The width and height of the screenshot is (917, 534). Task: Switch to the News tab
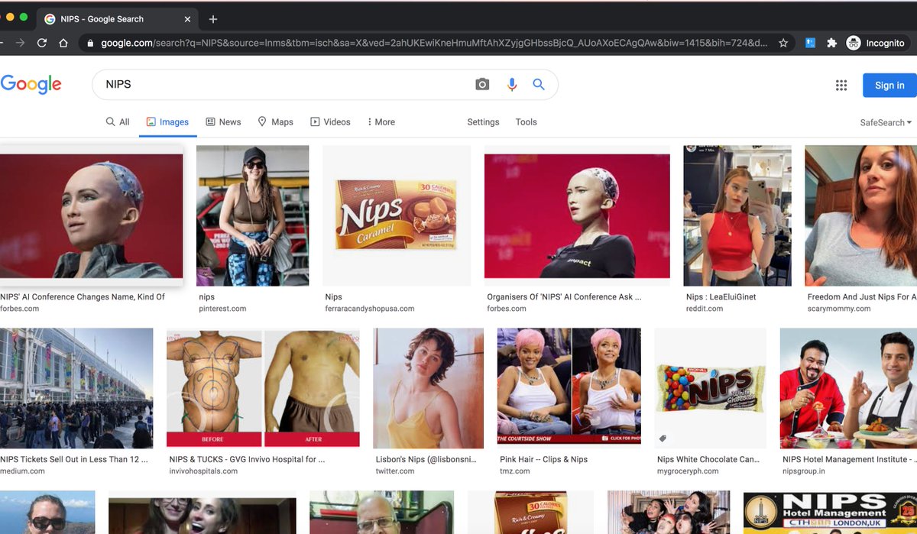click(223, 122)
